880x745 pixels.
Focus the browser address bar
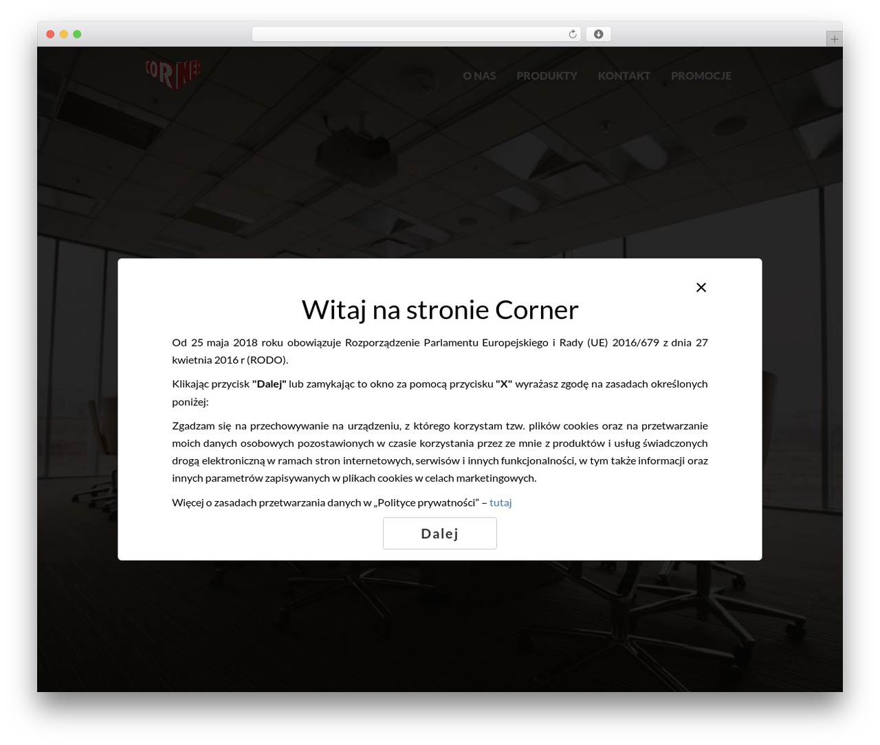(416, 34)
